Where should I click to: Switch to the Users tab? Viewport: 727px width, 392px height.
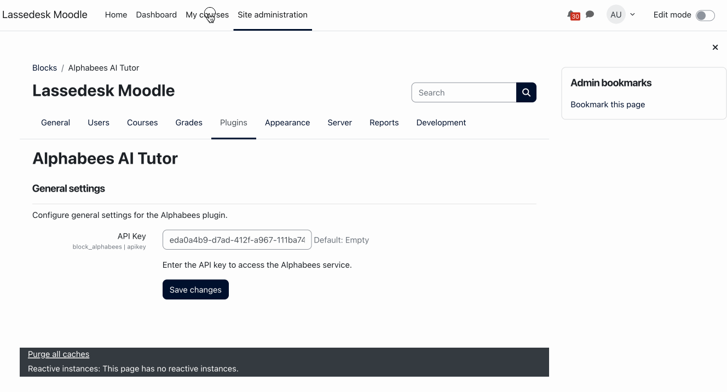point(99,123)
